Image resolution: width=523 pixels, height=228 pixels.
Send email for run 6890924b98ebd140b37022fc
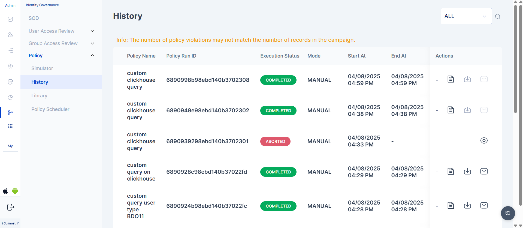click(x=484, y=205)
